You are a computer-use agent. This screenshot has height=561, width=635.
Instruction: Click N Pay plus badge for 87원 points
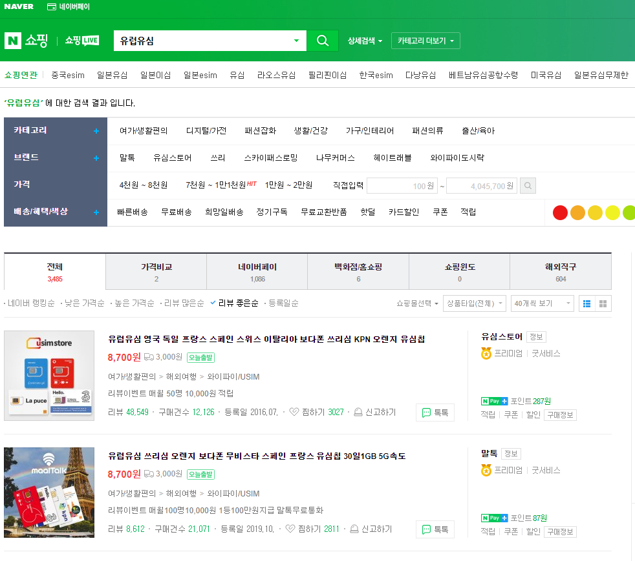click(x=494, y=518)
